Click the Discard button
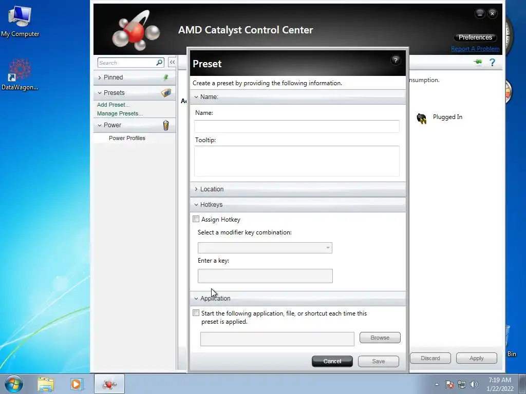This screenshot has height=394, width=526. click(430, 358)
